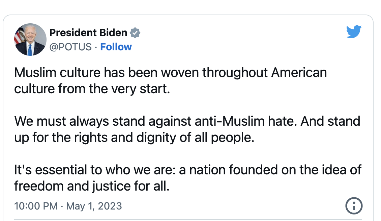Click the President Biden display name
Image resolution: width=381 pixels, height=221 pixels.
click(88, 33)
